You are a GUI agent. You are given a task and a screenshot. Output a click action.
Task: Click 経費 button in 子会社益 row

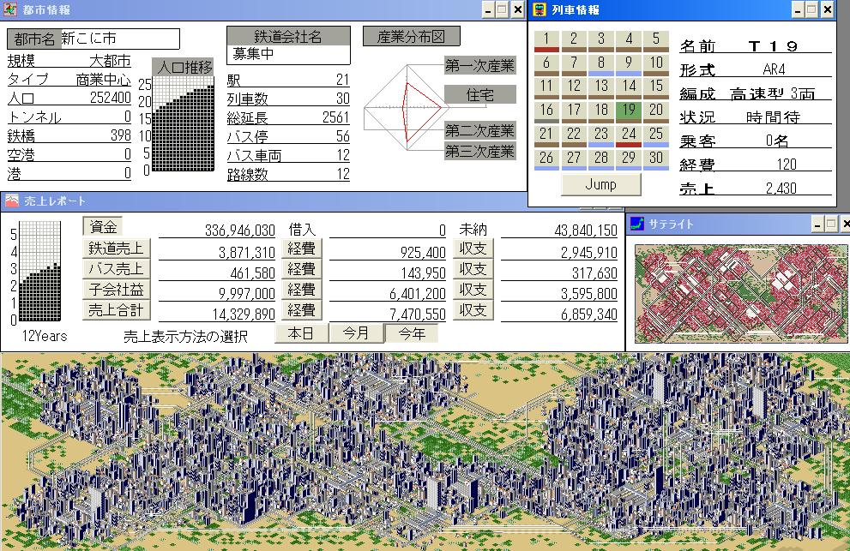(301, 290)
